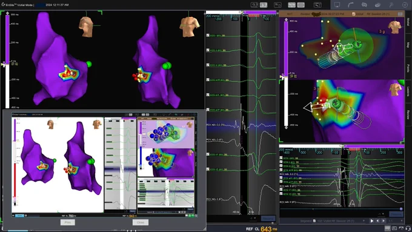Toggle the ECG V1 checkbox in center waveform panel
This screenshot has height=232, width=412.
click(x=208, y=154)
